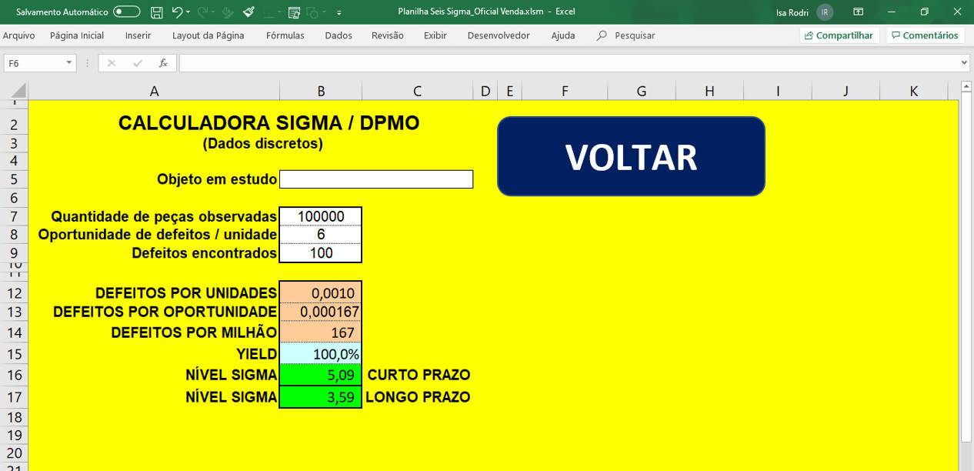Viewport: 974px width, 471px height.
Task: Switch to the Desenvolvedor tab
Action: (498, 35)
